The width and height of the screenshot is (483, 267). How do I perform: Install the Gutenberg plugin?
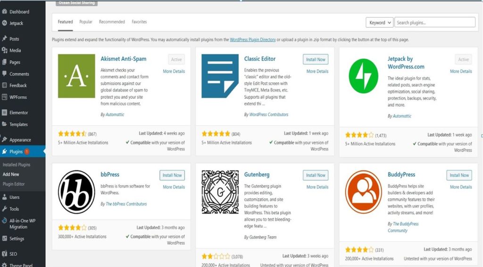316,175
